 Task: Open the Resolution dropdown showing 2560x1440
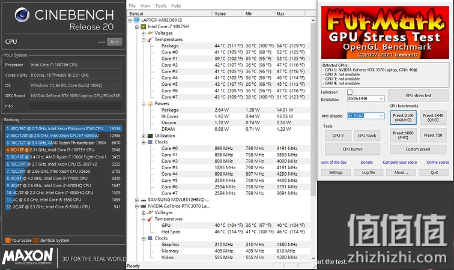[x=366, y=98]
